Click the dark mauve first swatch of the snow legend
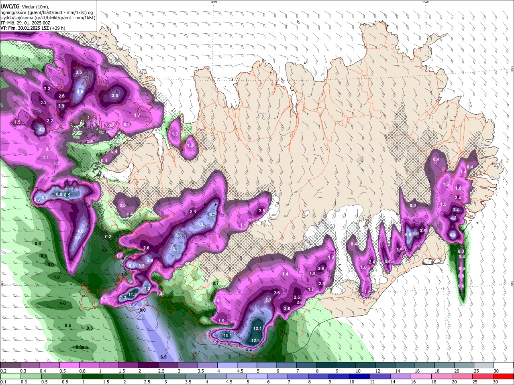 pyautogui.click(x=10, y=365)
